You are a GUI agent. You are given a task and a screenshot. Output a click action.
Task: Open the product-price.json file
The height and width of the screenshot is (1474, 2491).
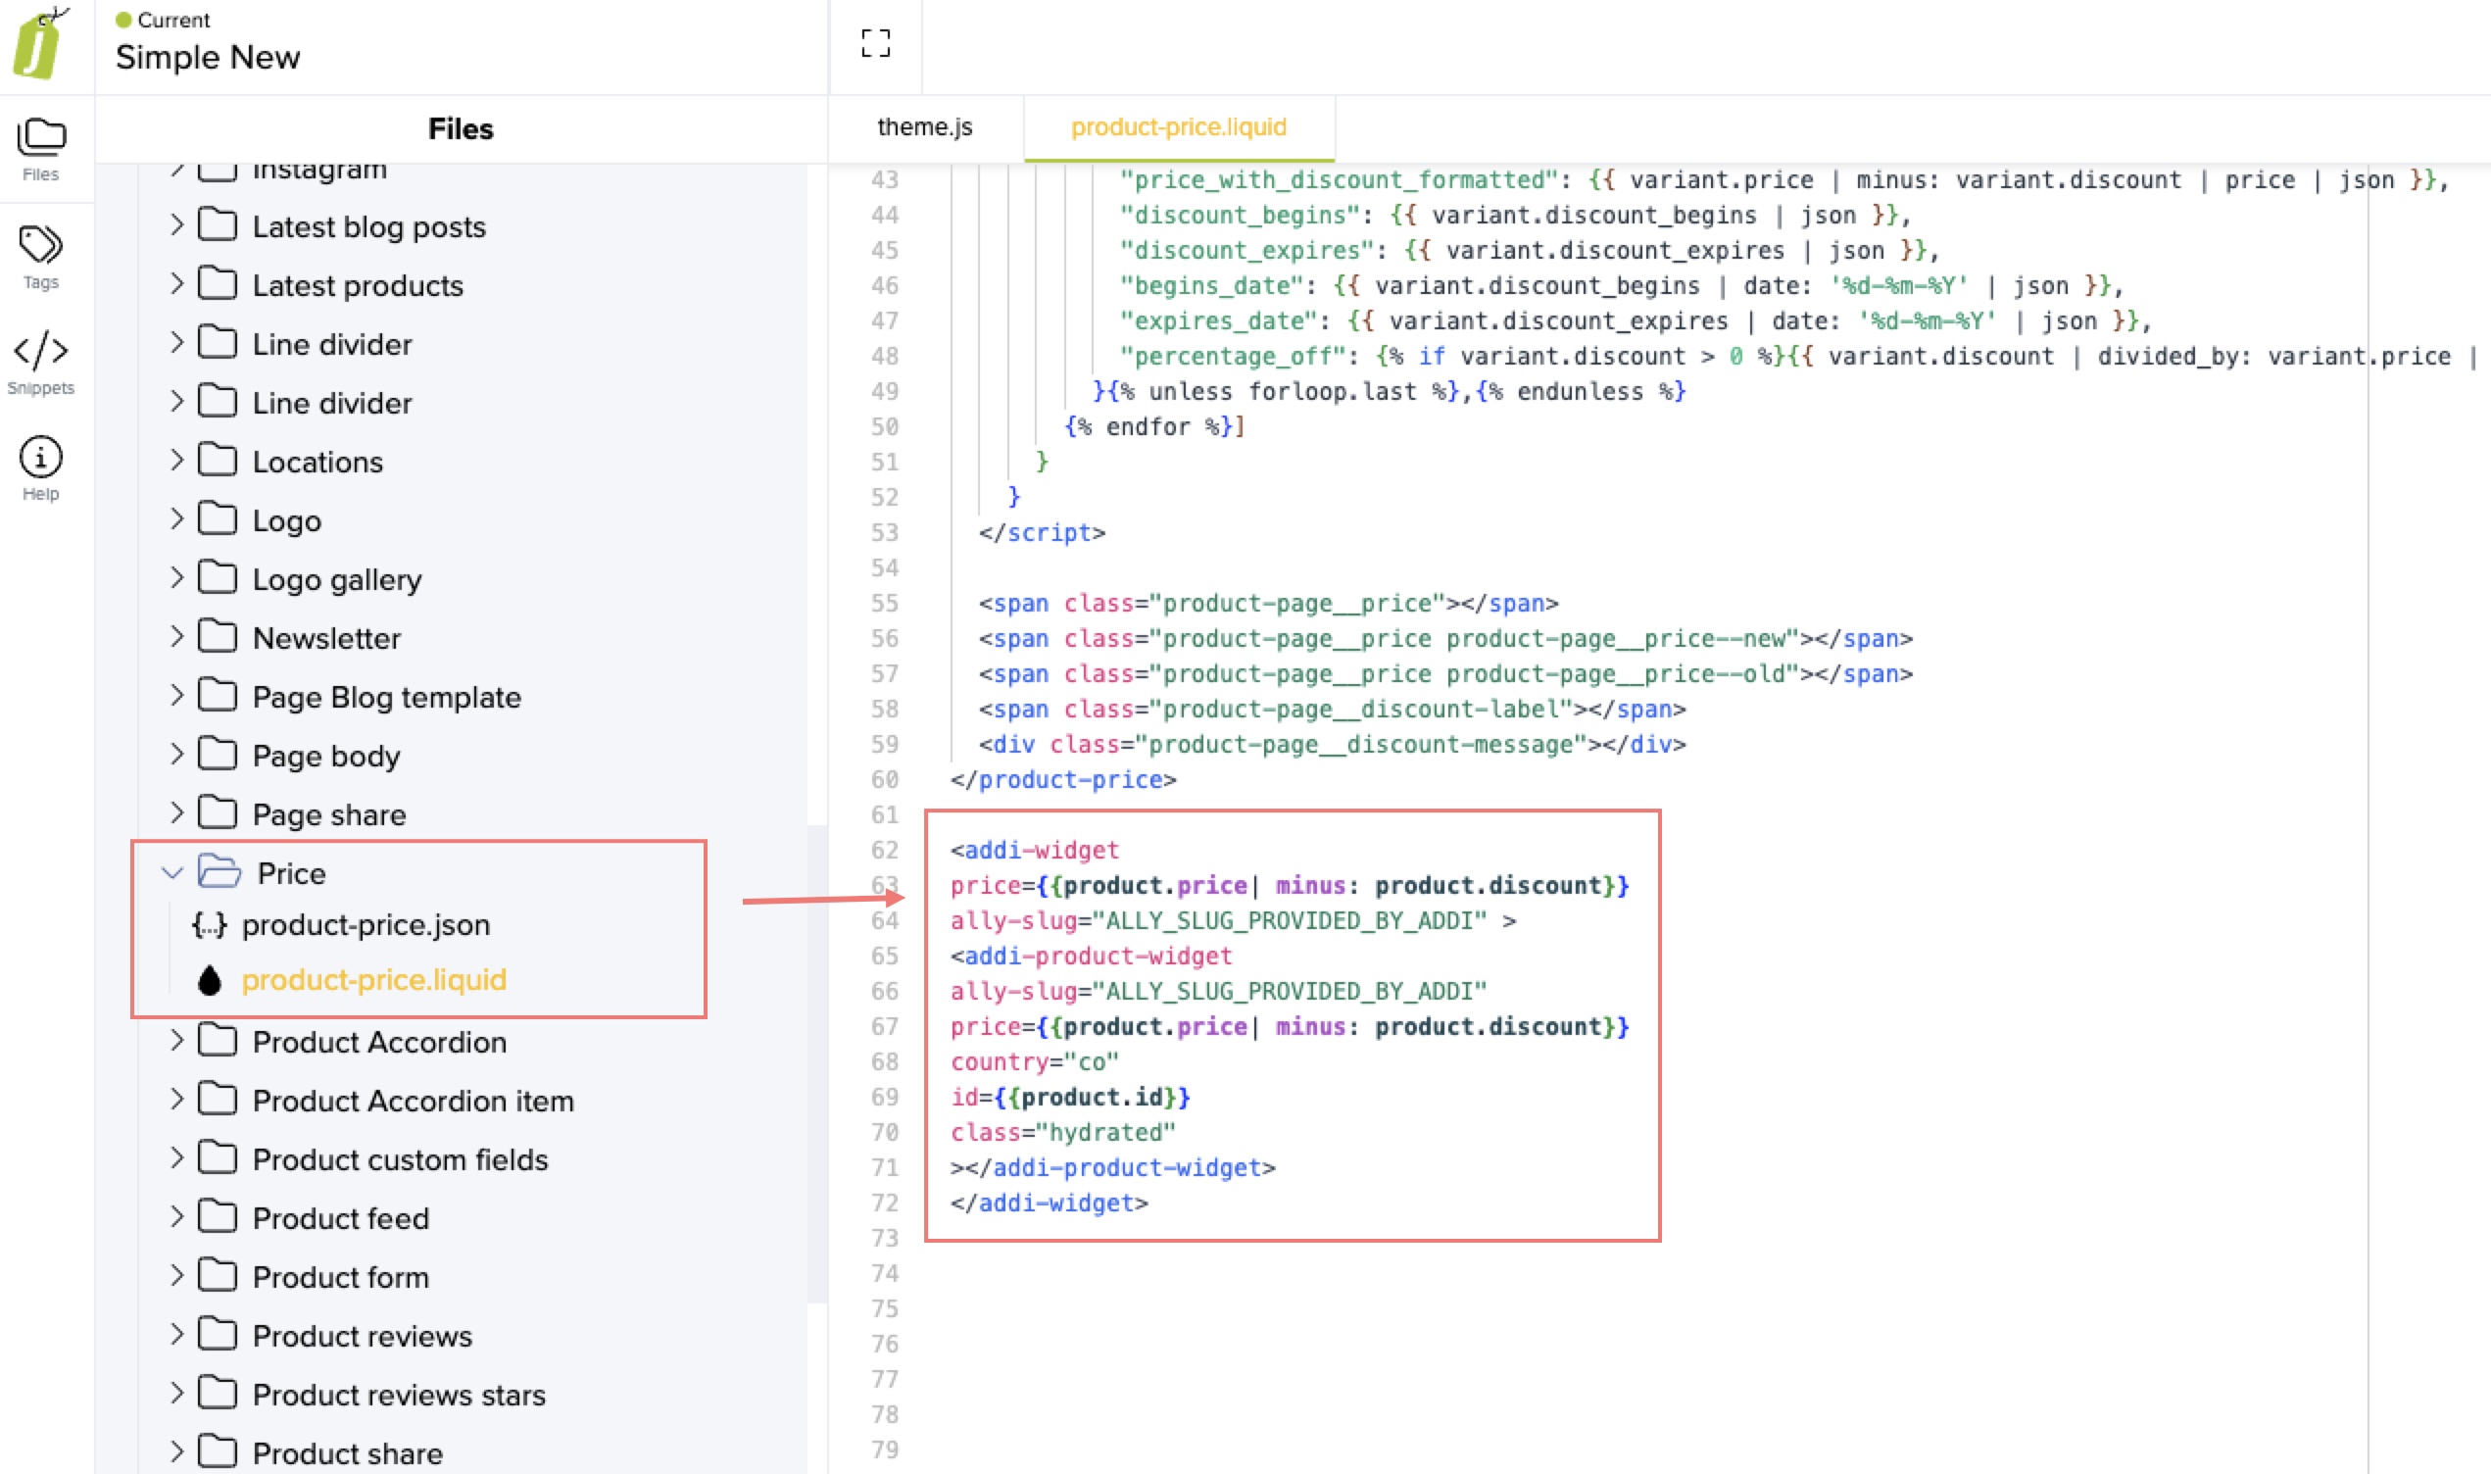(x=366, y=925)
